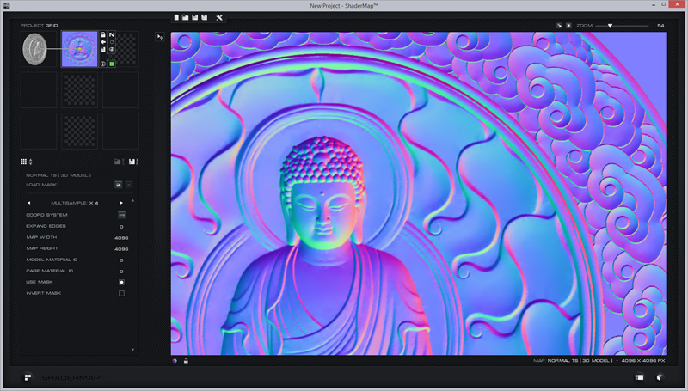
Task: Click the ShaderMap logo button at bottom left
Action: (28, 377)
